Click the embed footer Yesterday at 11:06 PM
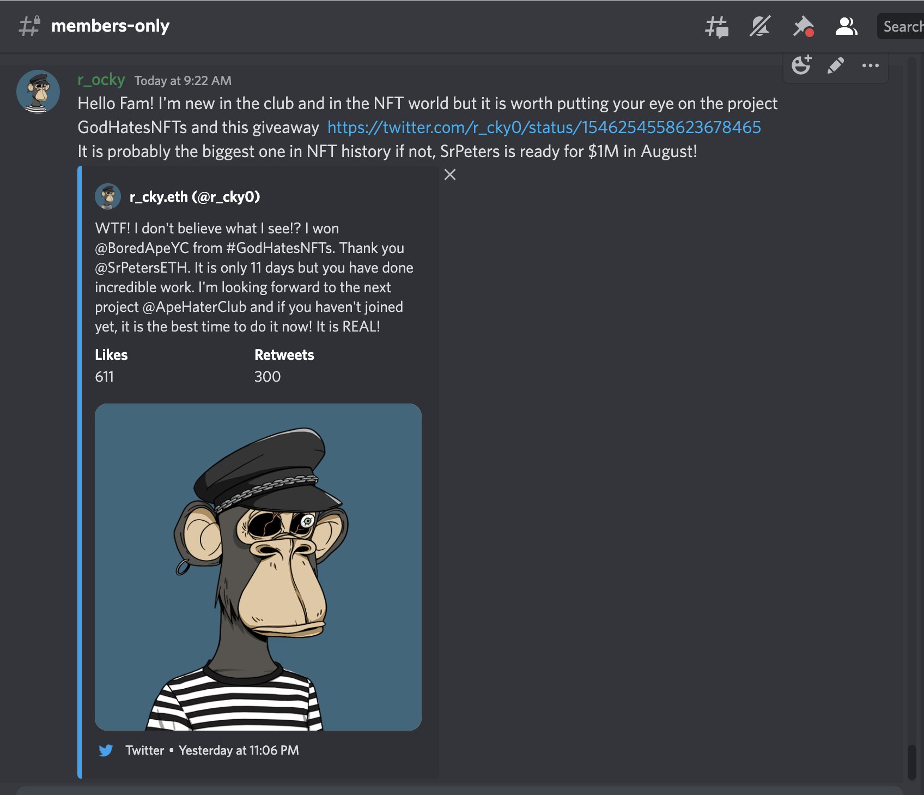 (x=239, y=750)
